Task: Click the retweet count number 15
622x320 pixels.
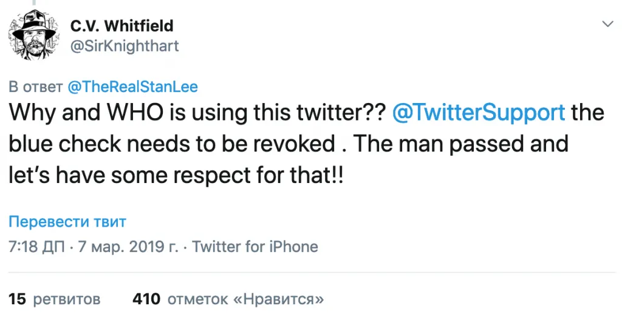Action: coord(17,299)
